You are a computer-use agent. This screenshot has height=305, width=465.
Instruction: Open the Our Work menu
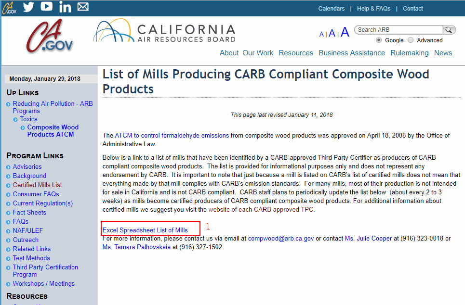[258, 53]
